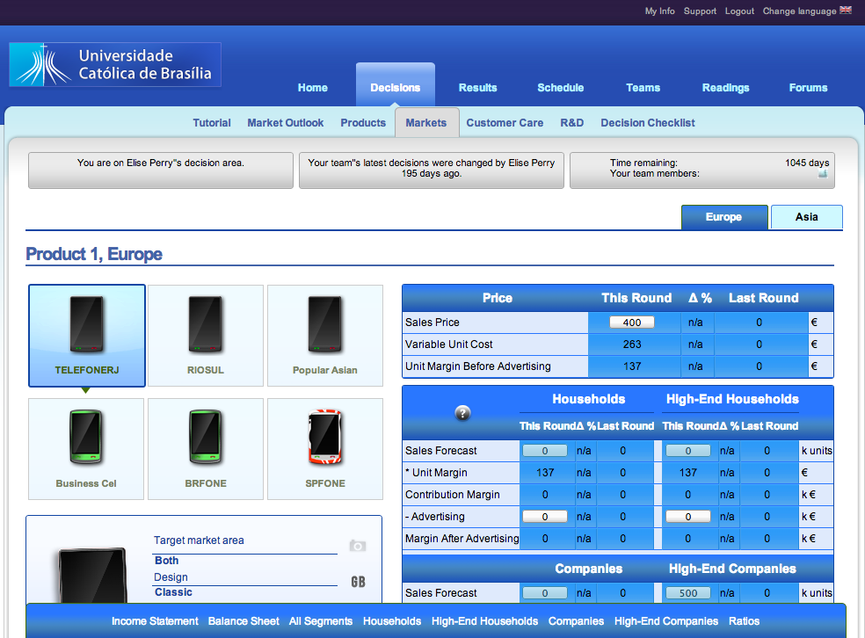Viewport: 865px width, 638px height.
Task: Select the SPFONE phone icon
Action: 325,439
